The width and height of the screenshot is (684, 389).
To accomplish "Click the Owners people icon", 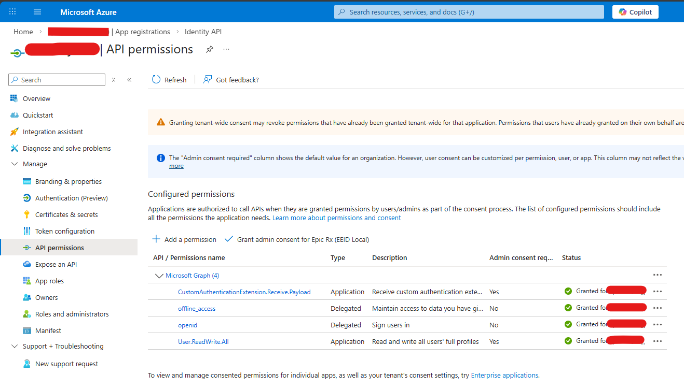I will click(x=26, y=297).
